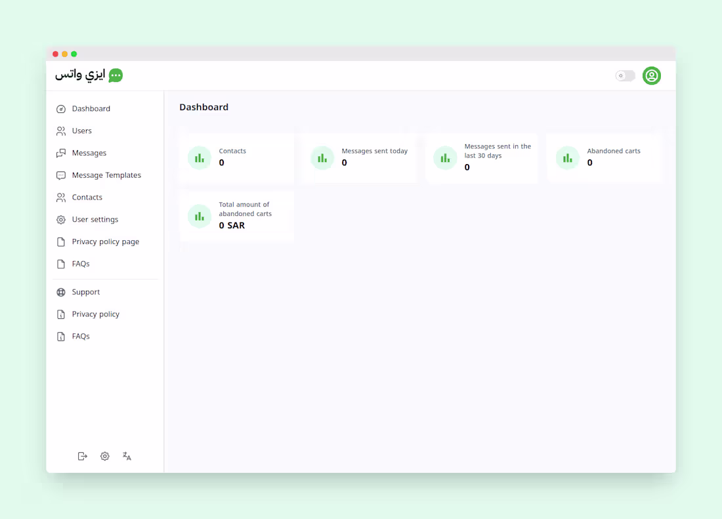Open the green profile avatar icon
722x519 pixels.
[651, 75]
